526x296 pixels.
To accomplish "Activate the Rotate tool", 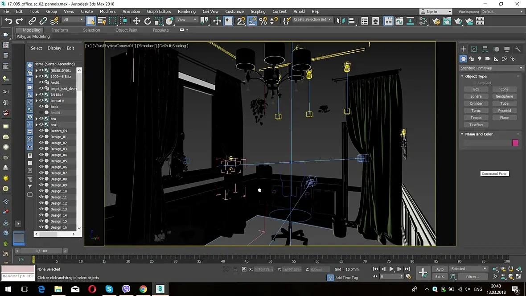I will [148, 21].
